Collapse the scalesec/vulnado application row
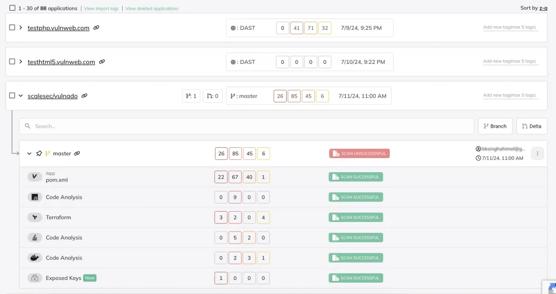 (21, 96)
